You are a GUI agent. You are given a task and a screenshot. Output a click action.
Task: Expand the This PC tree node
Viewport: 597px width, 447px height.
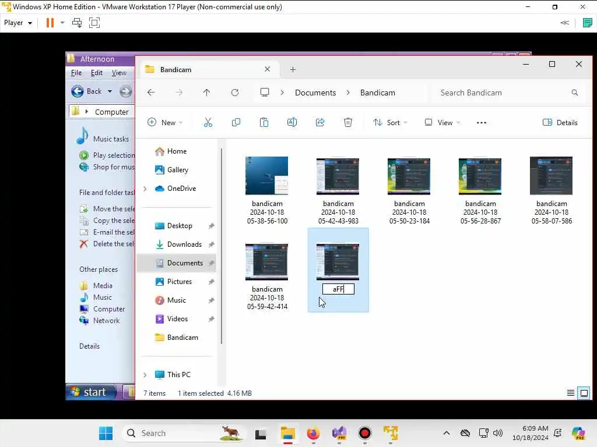(x=145, y=375)
